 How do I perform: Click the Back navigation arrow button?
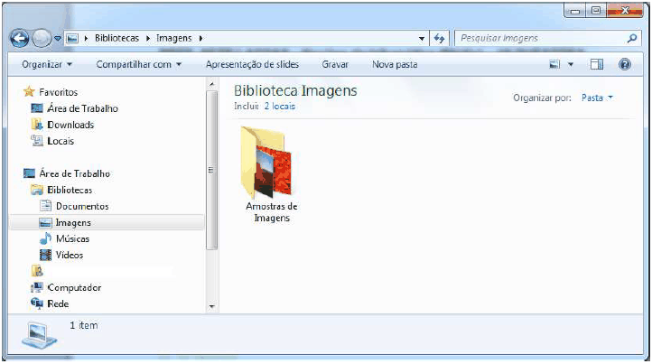pyautogui.click(x=20, y=39)
